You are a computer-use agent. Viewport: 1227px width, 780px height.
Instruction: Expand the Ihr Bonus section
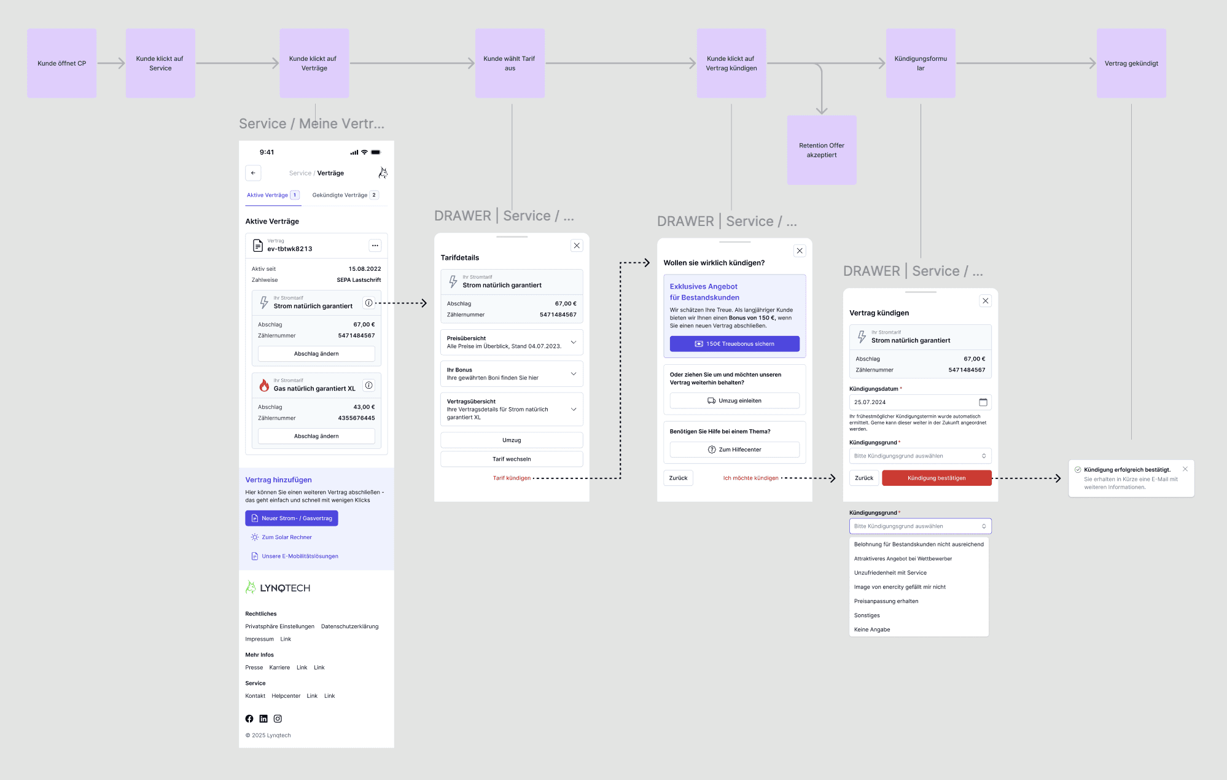point(574,373)
